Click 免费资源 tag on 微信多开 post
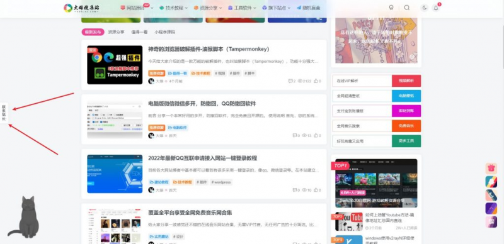 pos(156,128)
